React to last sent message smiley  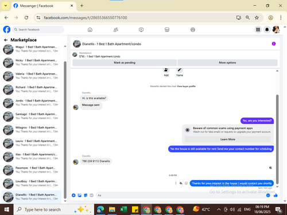186,183
